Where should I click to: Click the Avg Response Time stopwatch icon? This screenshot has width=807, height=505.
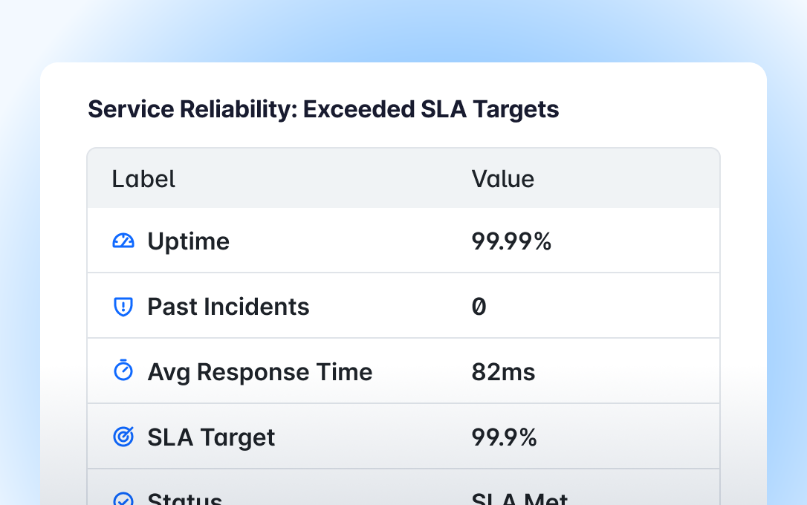tap(123, 371)
